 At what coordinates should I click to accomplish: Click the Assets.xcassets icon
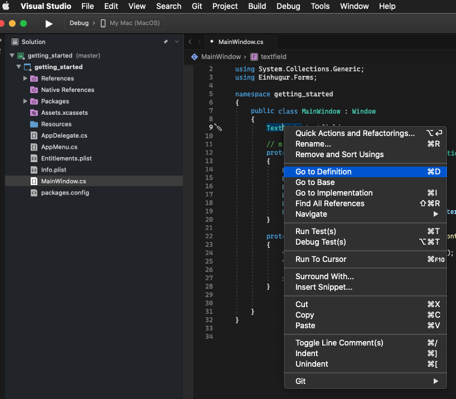[34, 113]
